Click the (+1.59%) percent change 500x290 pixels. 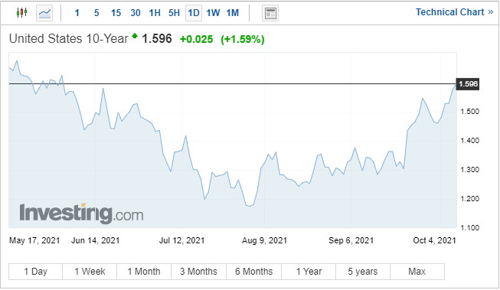tap(243, 39)
